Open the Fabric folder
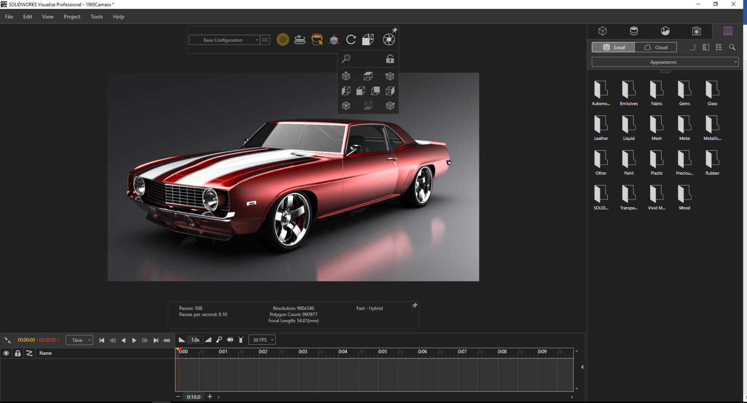This screenshot has width=747, height=403. tap(657, 93)
